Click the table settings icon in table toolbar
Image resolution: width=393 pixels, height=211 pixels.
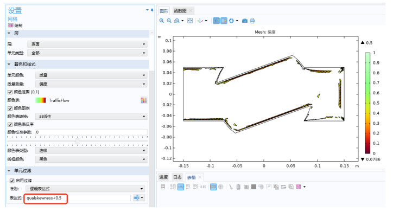tap(163, 187)
